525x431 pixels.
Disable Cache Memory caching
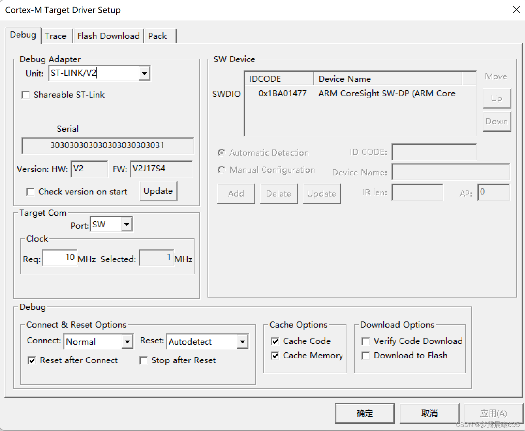[x=275, y=356]
